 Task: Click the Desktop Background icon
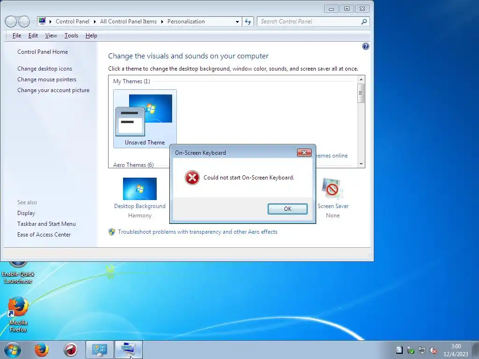(x=139, y=189)
